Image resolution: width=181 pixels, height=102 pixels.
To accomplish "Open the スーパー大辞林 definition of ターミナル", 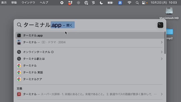I will pyautogui.click(x=90, y=94).
